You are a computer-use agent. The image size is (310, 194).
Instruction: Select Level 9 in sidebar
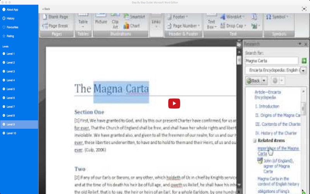[x=19, y=124]
